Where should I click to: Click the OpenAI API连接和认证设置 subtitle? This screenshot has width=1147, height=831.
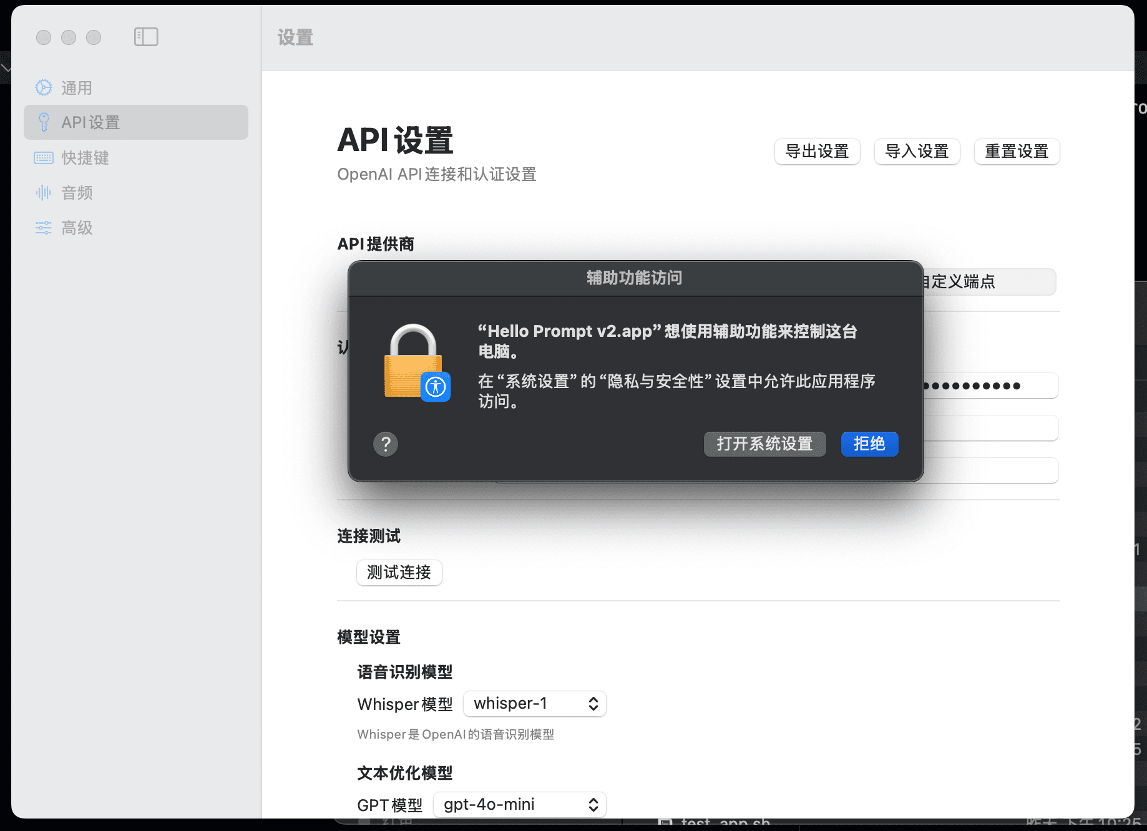[437, 174]
